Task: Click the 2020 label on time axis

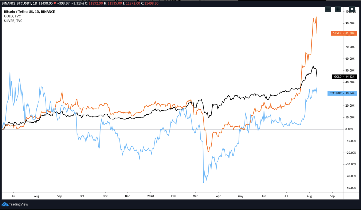Action: 150,196
